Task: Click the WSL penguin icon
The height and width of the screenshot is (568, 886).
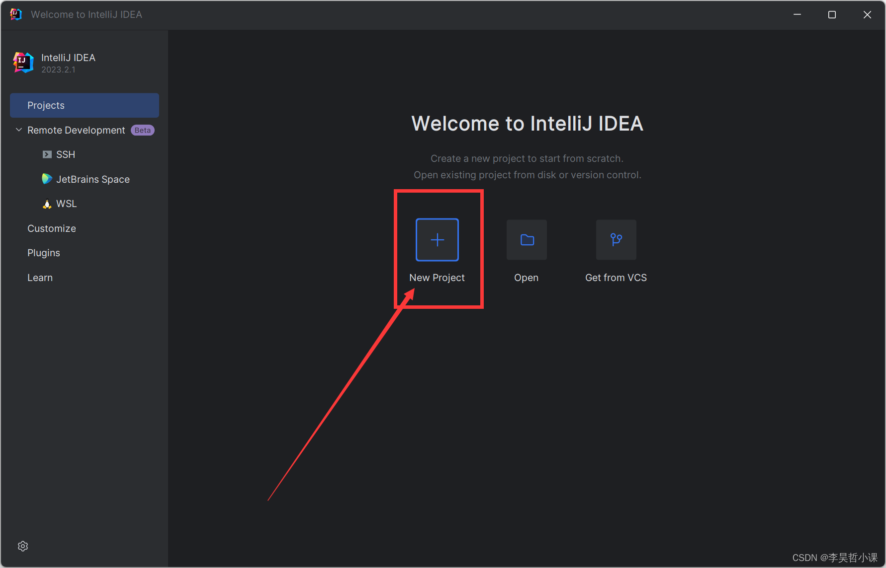Action: click(x=47, y=204)
